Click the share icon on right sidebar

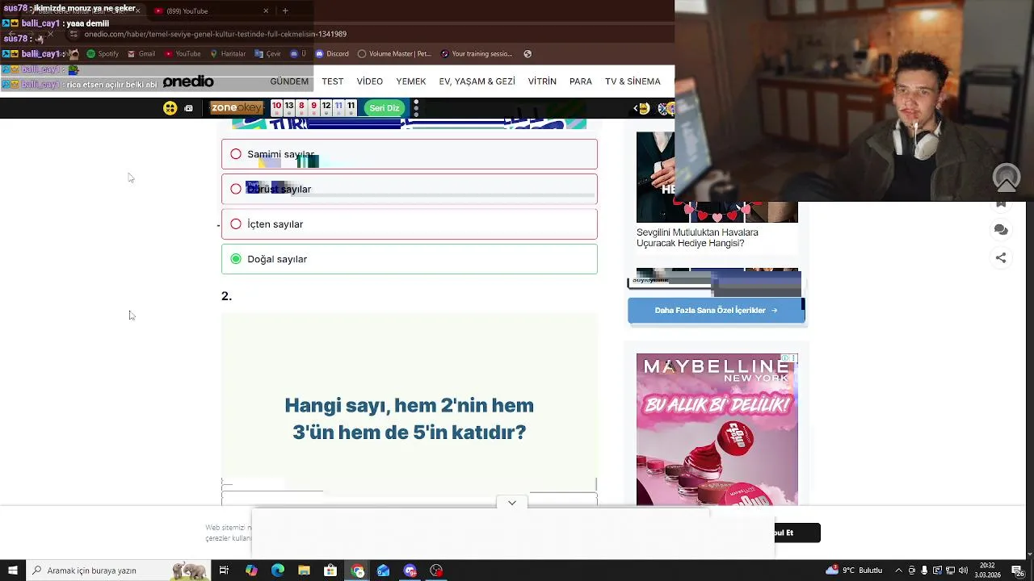1001,258
